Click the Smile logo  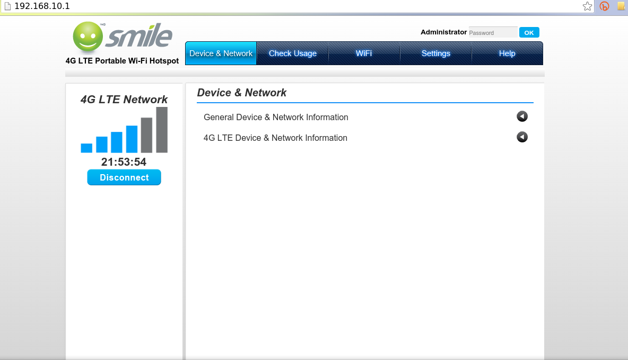(x=123, y=37)
